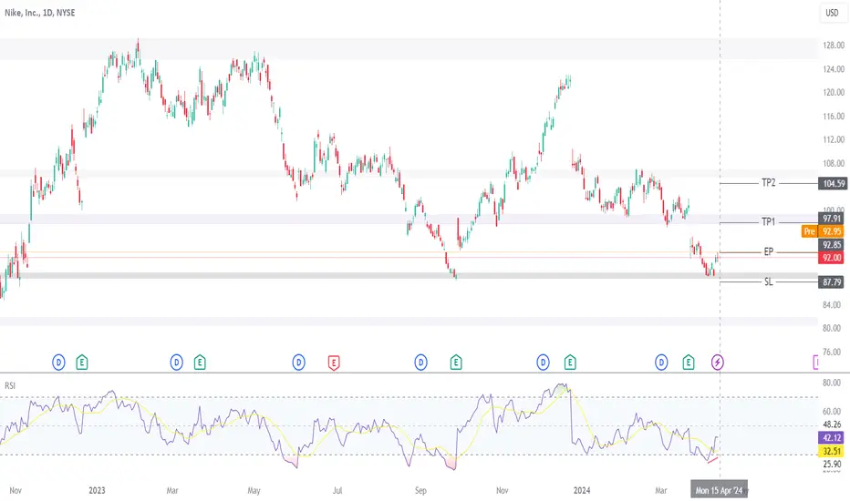Open the first dividend D marker near Nov 2022

[x=58, y=363]
